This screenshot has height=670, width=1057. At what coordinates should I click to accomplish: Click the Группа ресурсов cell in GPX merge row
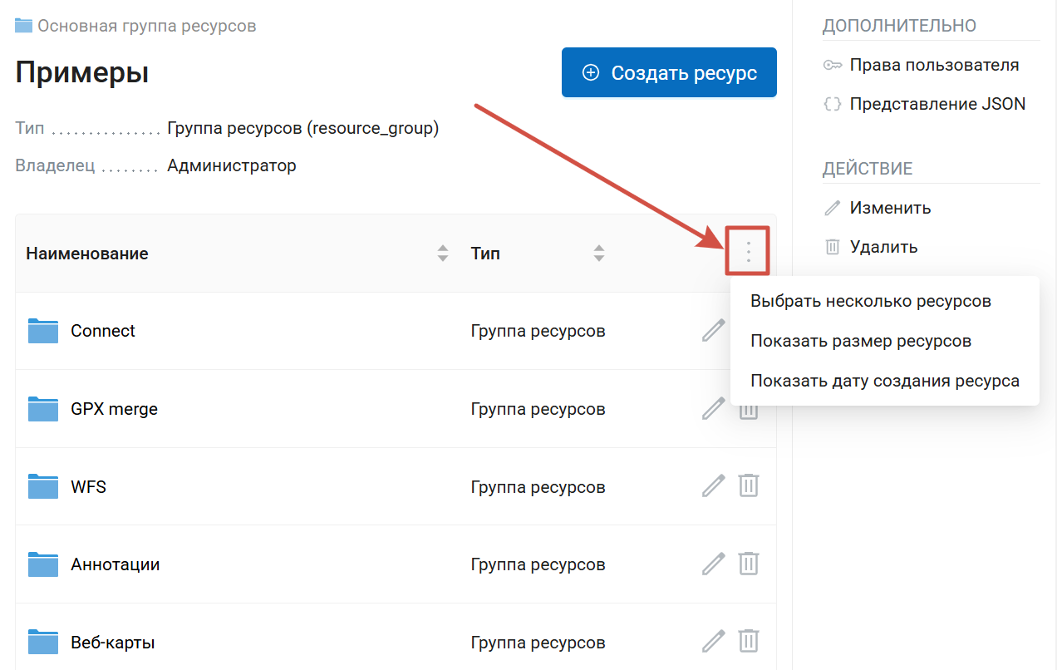[x=538, y=409]
